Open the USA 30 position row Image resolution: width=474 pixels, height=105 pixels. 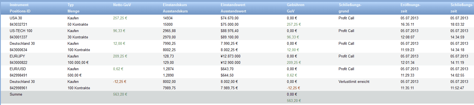[x=237, y=21]
